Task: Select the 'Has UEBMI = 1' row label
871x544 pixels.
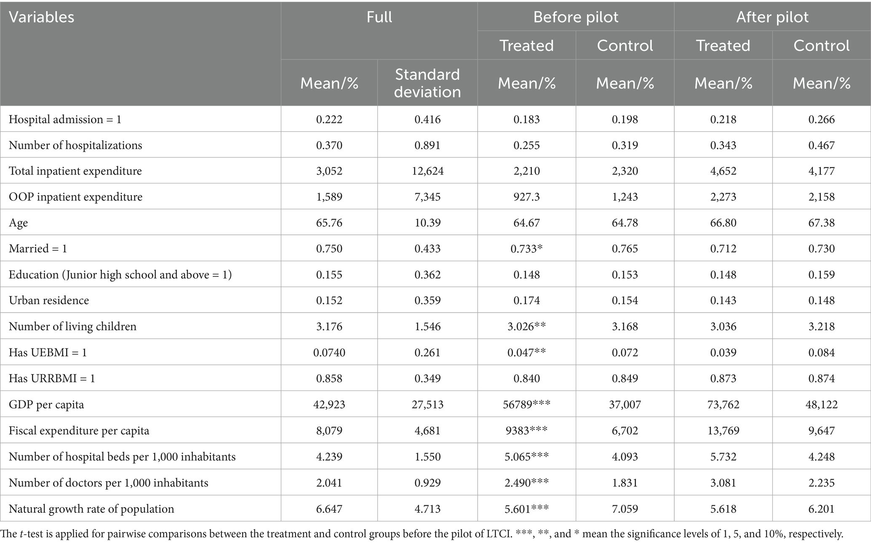Action: coord(48,353)
